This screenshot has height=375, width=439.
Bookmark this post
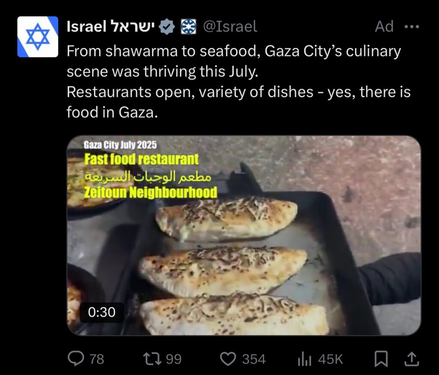pyautogui.click(x=381, y=359)
